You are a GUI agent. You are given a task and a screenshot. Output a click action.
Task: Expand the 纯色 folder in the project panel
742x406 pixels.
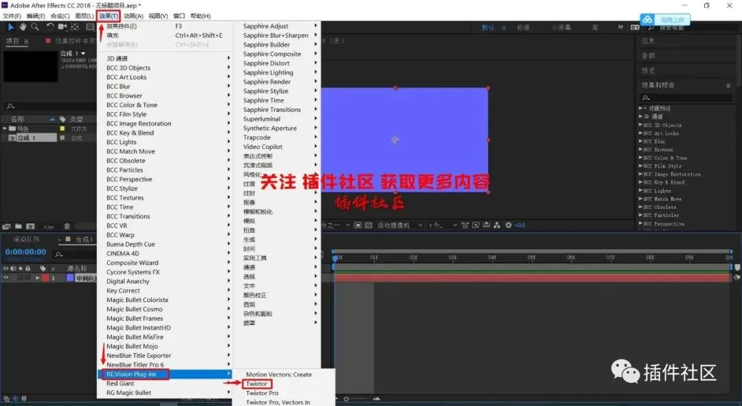pos(5,128)
